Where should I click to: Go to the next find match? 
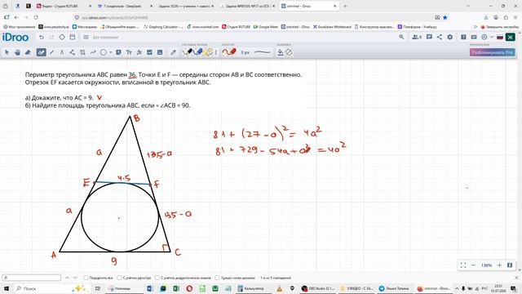pyautogui.click(x=75, y=278)
